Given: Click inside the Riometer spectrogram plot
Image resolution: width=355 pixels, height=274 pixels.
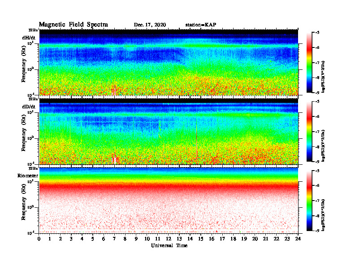Looking at the screenshot, I should pyautogui.click(x=169, y=200).
